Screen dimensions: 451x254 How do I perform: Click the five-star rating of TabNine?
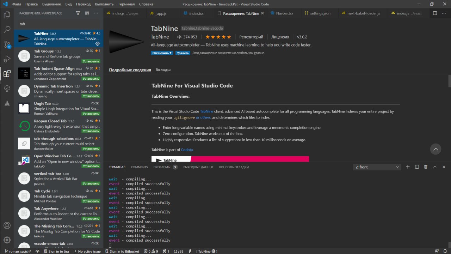(x=218, y=37)
